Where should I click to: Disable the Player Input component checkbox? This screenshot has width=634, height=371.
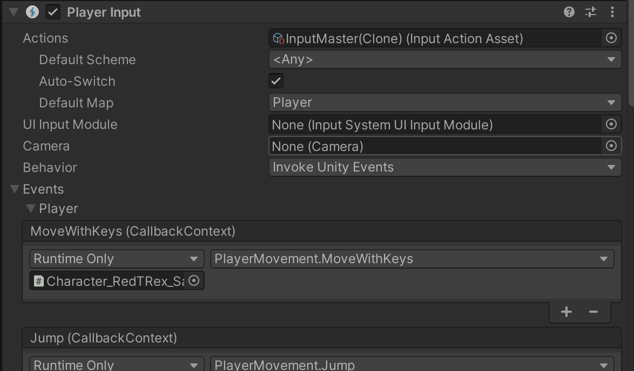53,12
